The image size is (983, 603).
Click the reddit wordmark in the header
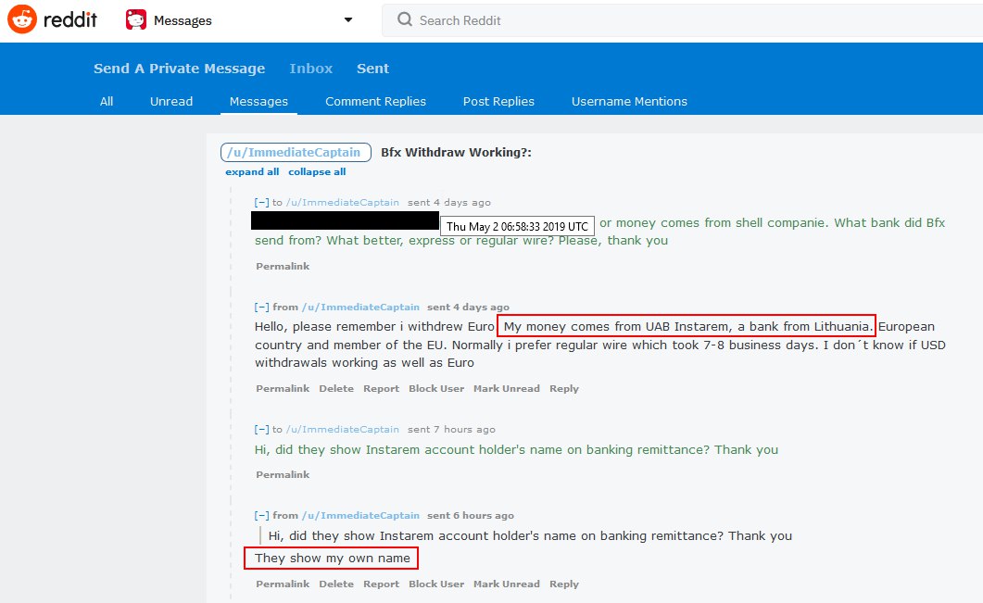70,20
